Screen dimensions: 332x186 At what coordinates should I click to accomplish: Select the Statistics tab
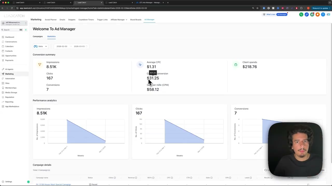[x=51, y=36]
